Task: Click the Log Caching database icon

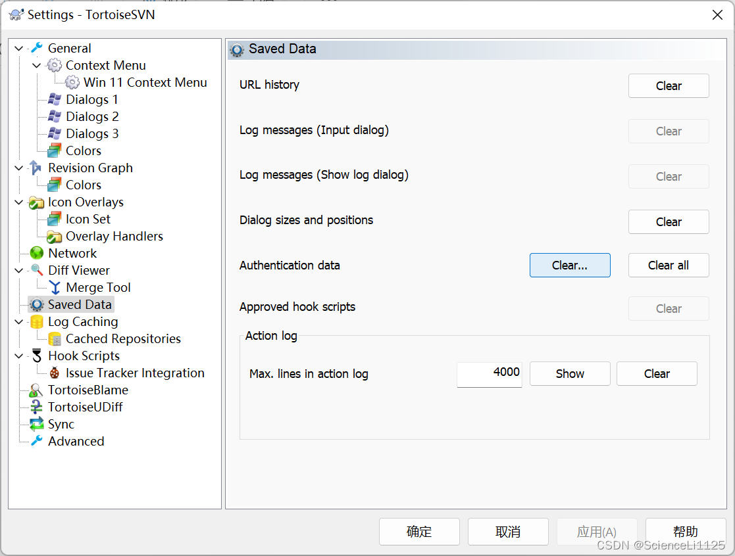Action: (37, 321)
